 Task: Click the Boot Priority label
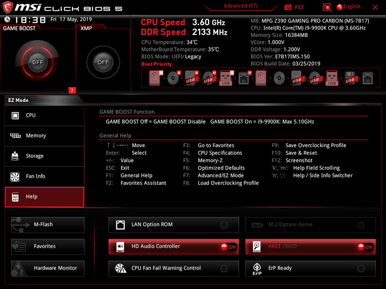(157, 64)
